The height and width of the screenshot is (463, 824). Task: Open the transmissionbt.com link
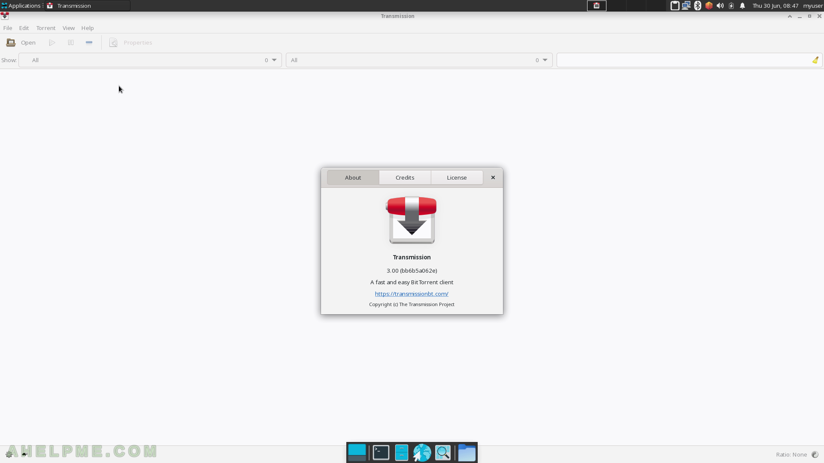(x=412, y=294)
